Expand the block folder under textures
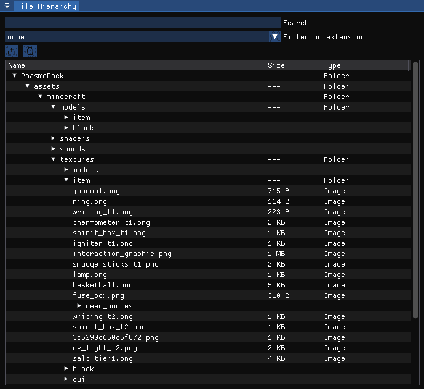The height and width of the screenshot is (389, 424). pyautogui.click(x=66, y=369)
